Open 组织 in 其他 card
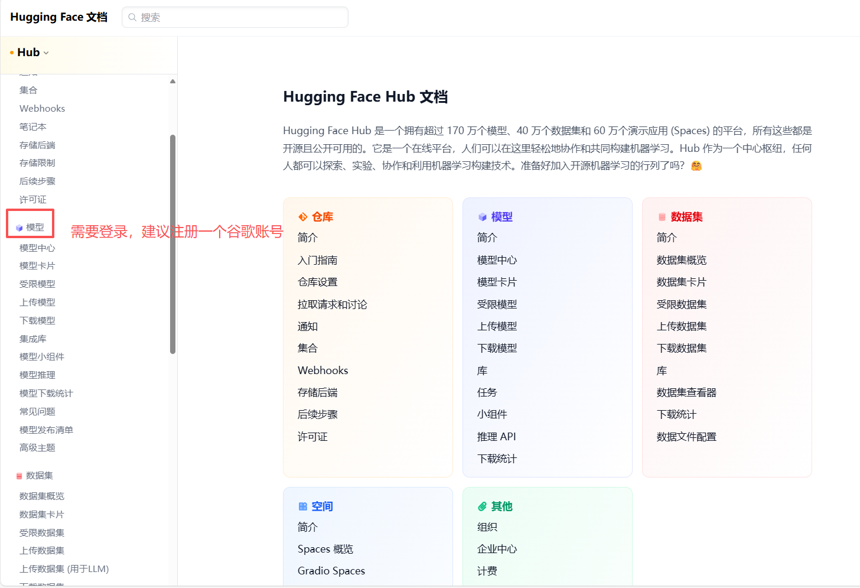 [487, 527]
